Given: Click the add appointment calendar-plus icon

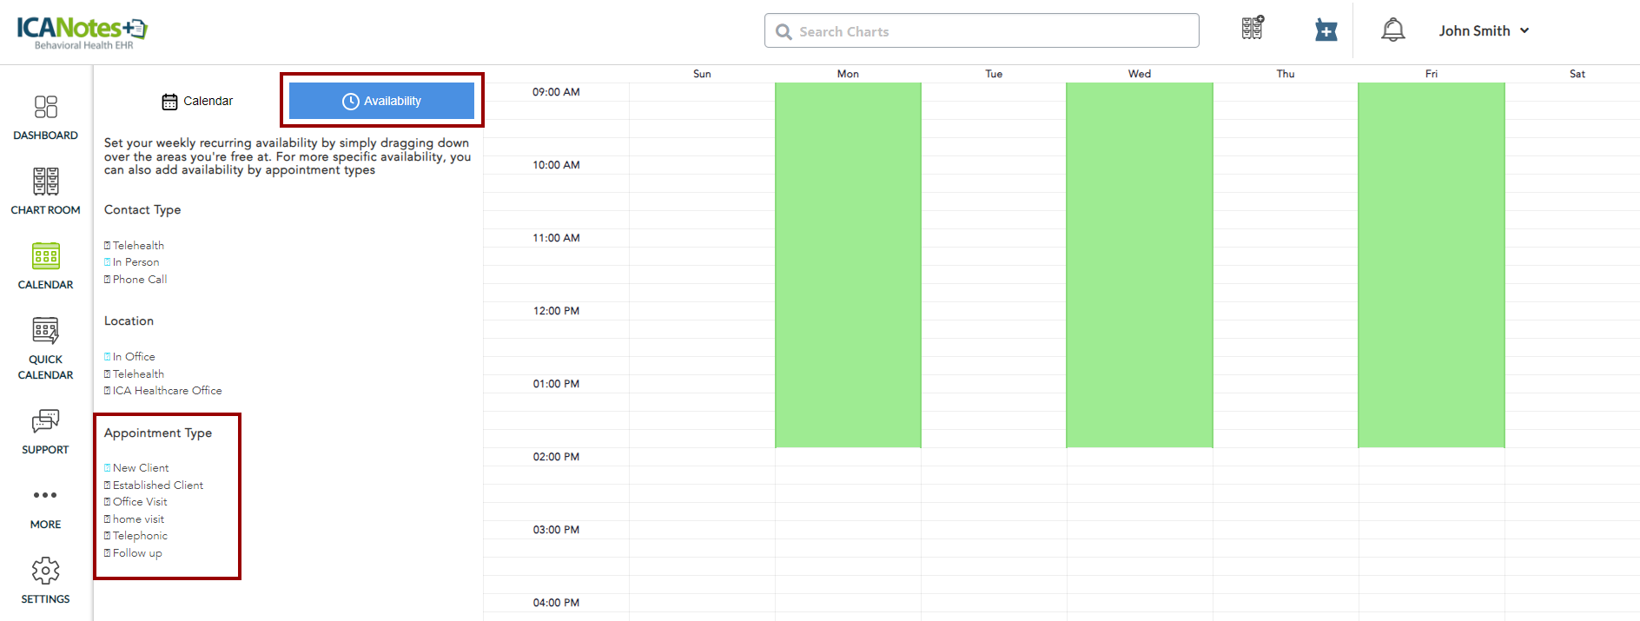Looking at the screenshot, I should point(1326,30).
